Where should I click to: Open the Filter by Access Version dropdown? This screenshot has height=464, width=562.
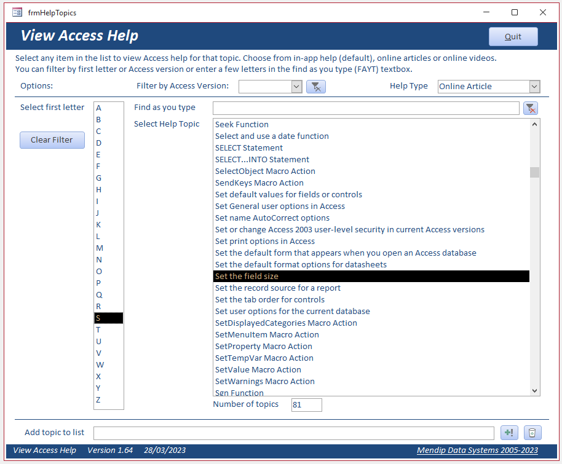(296, 87)
